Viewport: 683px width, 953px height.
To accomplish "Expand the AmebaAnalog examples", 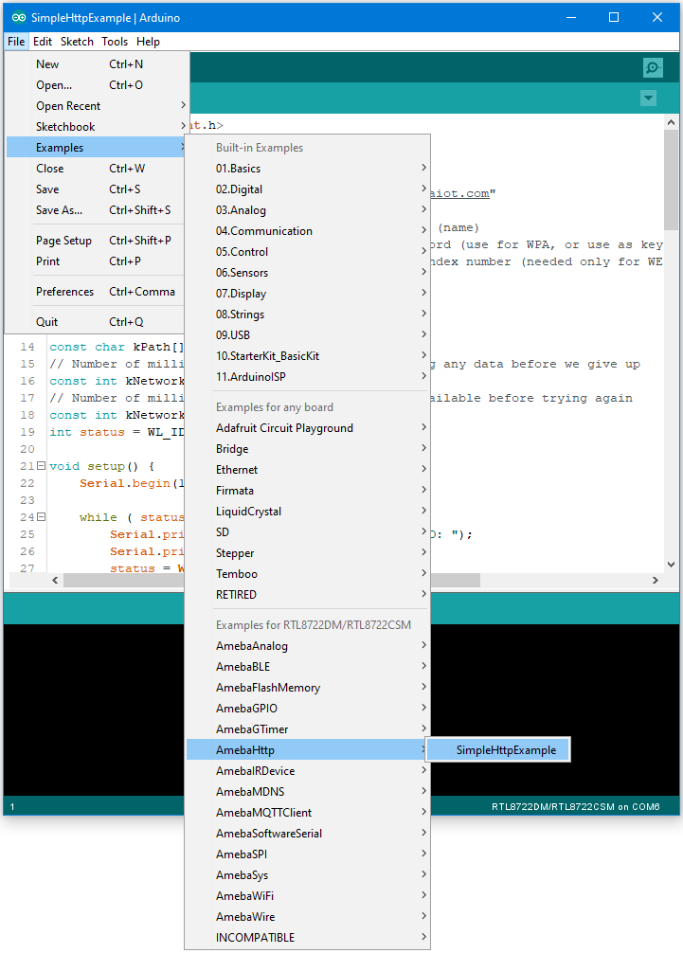I will point(308,646).
